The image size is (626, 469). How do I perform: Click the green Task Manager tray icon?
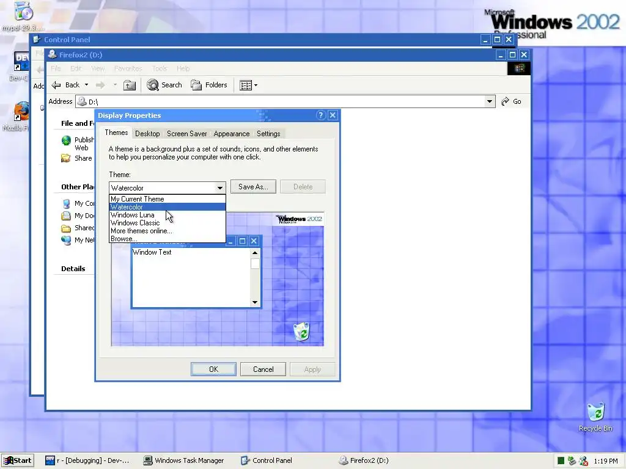point(561,461)
